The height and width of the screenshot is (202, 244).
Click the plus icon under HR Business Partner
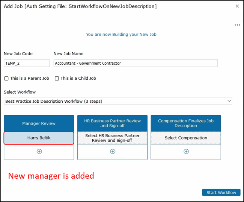113,152
